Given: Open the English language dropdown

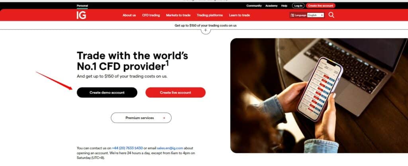Looking at the screenshot, I should click(x=316, y=16).
